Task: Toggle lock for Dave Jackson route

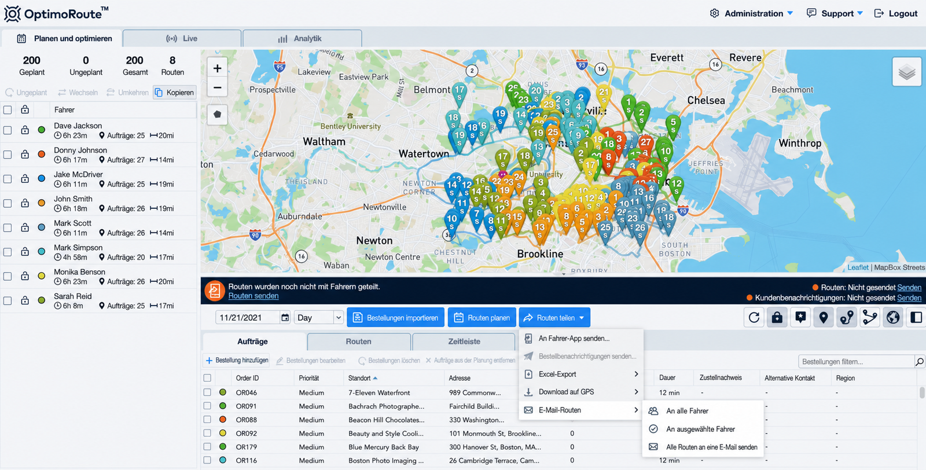Action: 25,130
